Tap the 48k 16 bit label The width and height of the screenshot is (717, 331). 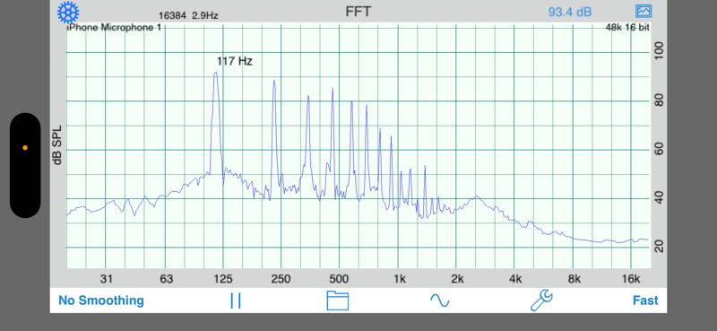pyautogui.click(x=626, y=28)
